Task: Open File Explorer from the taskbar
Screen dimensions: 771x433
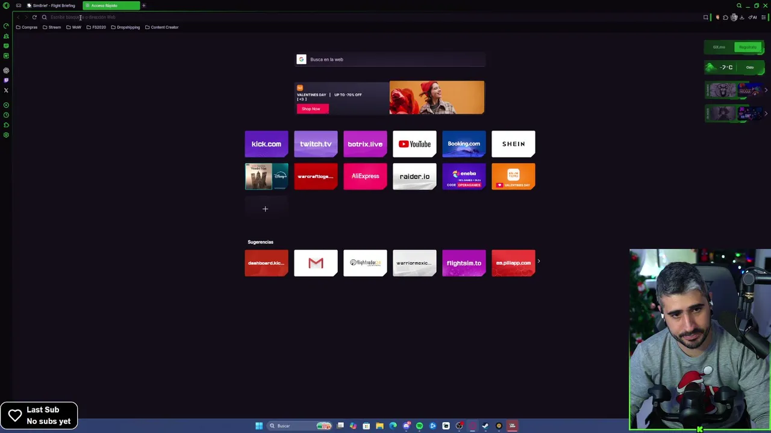Action: pyautogui.click(x=379, y=426)
